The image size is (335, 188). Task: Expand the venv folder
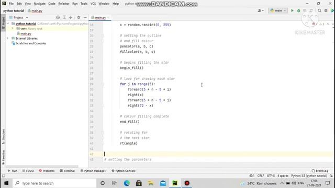coord(13,28)
